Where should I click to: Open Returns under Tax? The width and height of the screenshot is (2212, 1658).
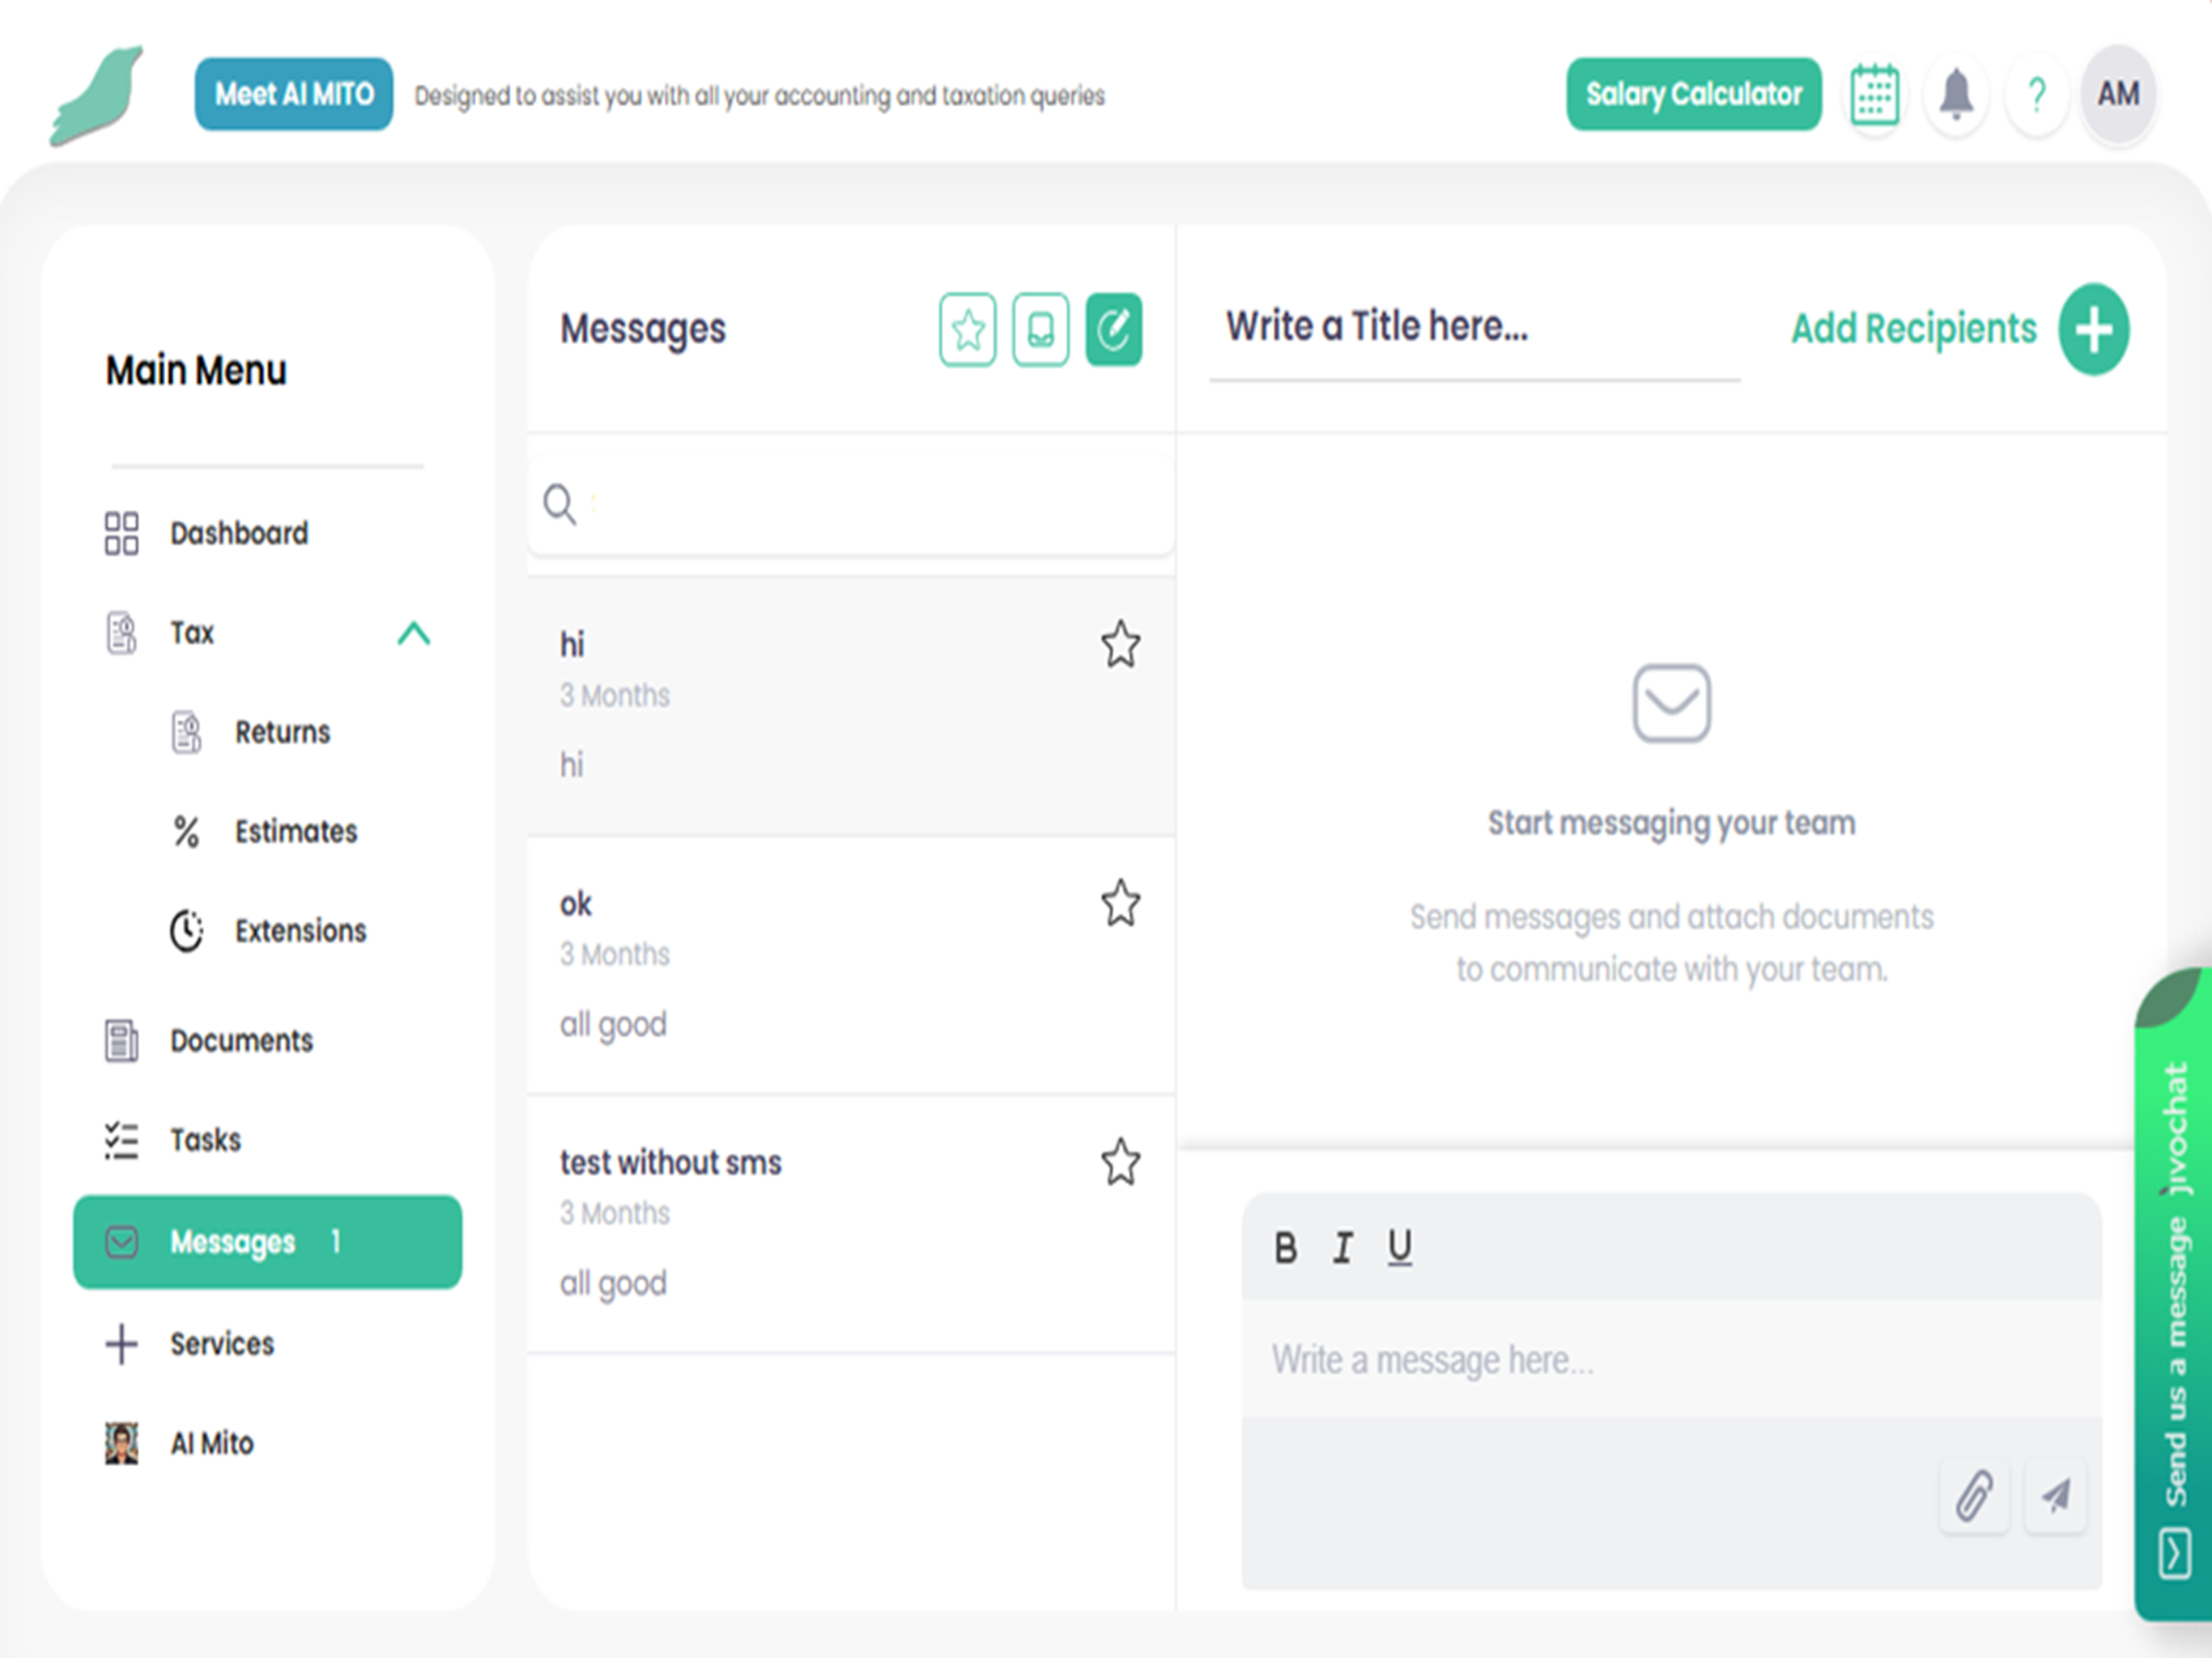point(282,732)
